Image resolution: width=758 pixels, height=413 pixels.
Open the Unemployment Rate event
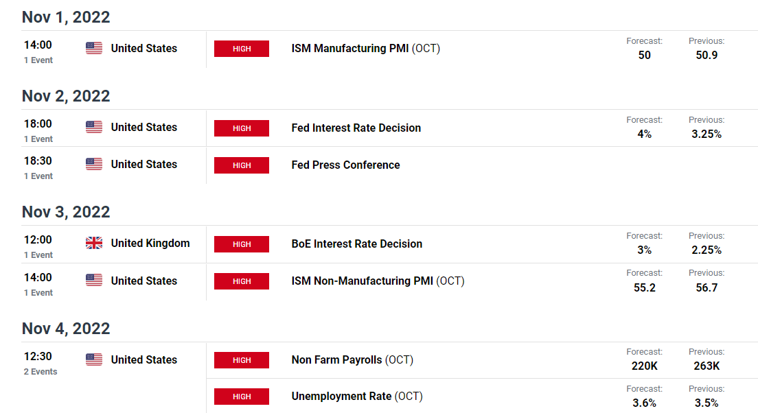(357, 396)
